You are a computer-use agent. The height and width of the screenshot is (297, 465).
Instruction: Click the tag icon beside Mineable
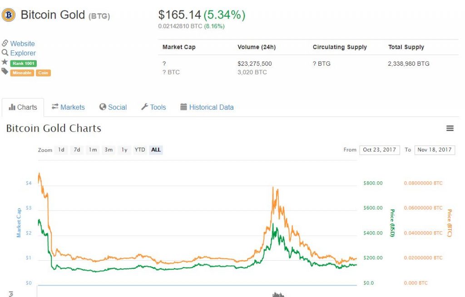pyautogui.click(x=5, y=71)
